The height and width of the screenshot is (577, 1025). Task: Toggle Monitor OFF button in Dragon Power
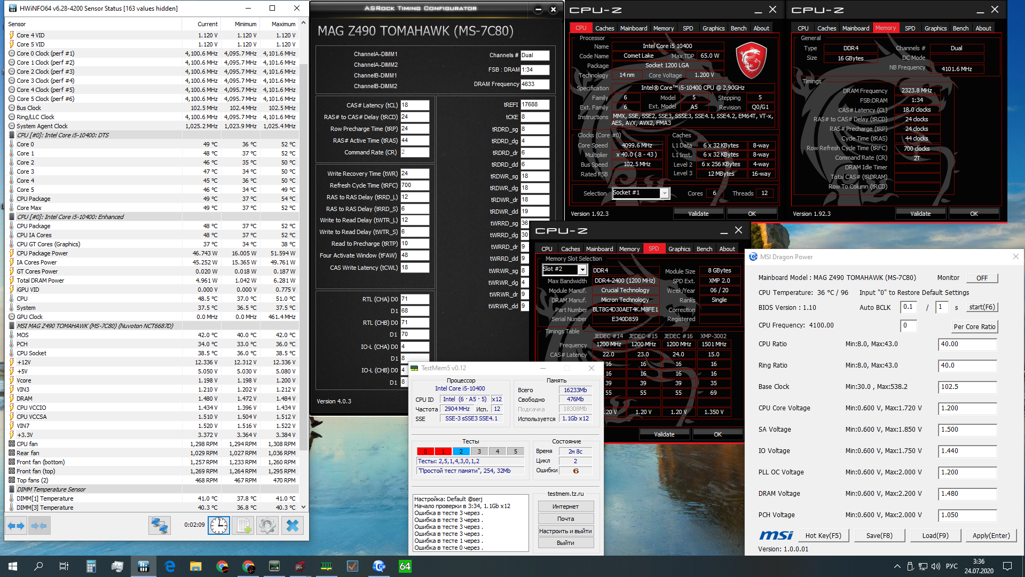click(982, 278)
